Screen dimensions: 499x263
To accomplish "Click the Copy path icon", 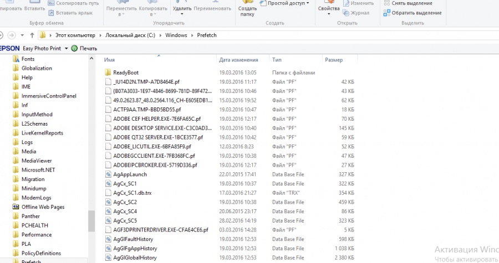I will click(x=51, y=3).
